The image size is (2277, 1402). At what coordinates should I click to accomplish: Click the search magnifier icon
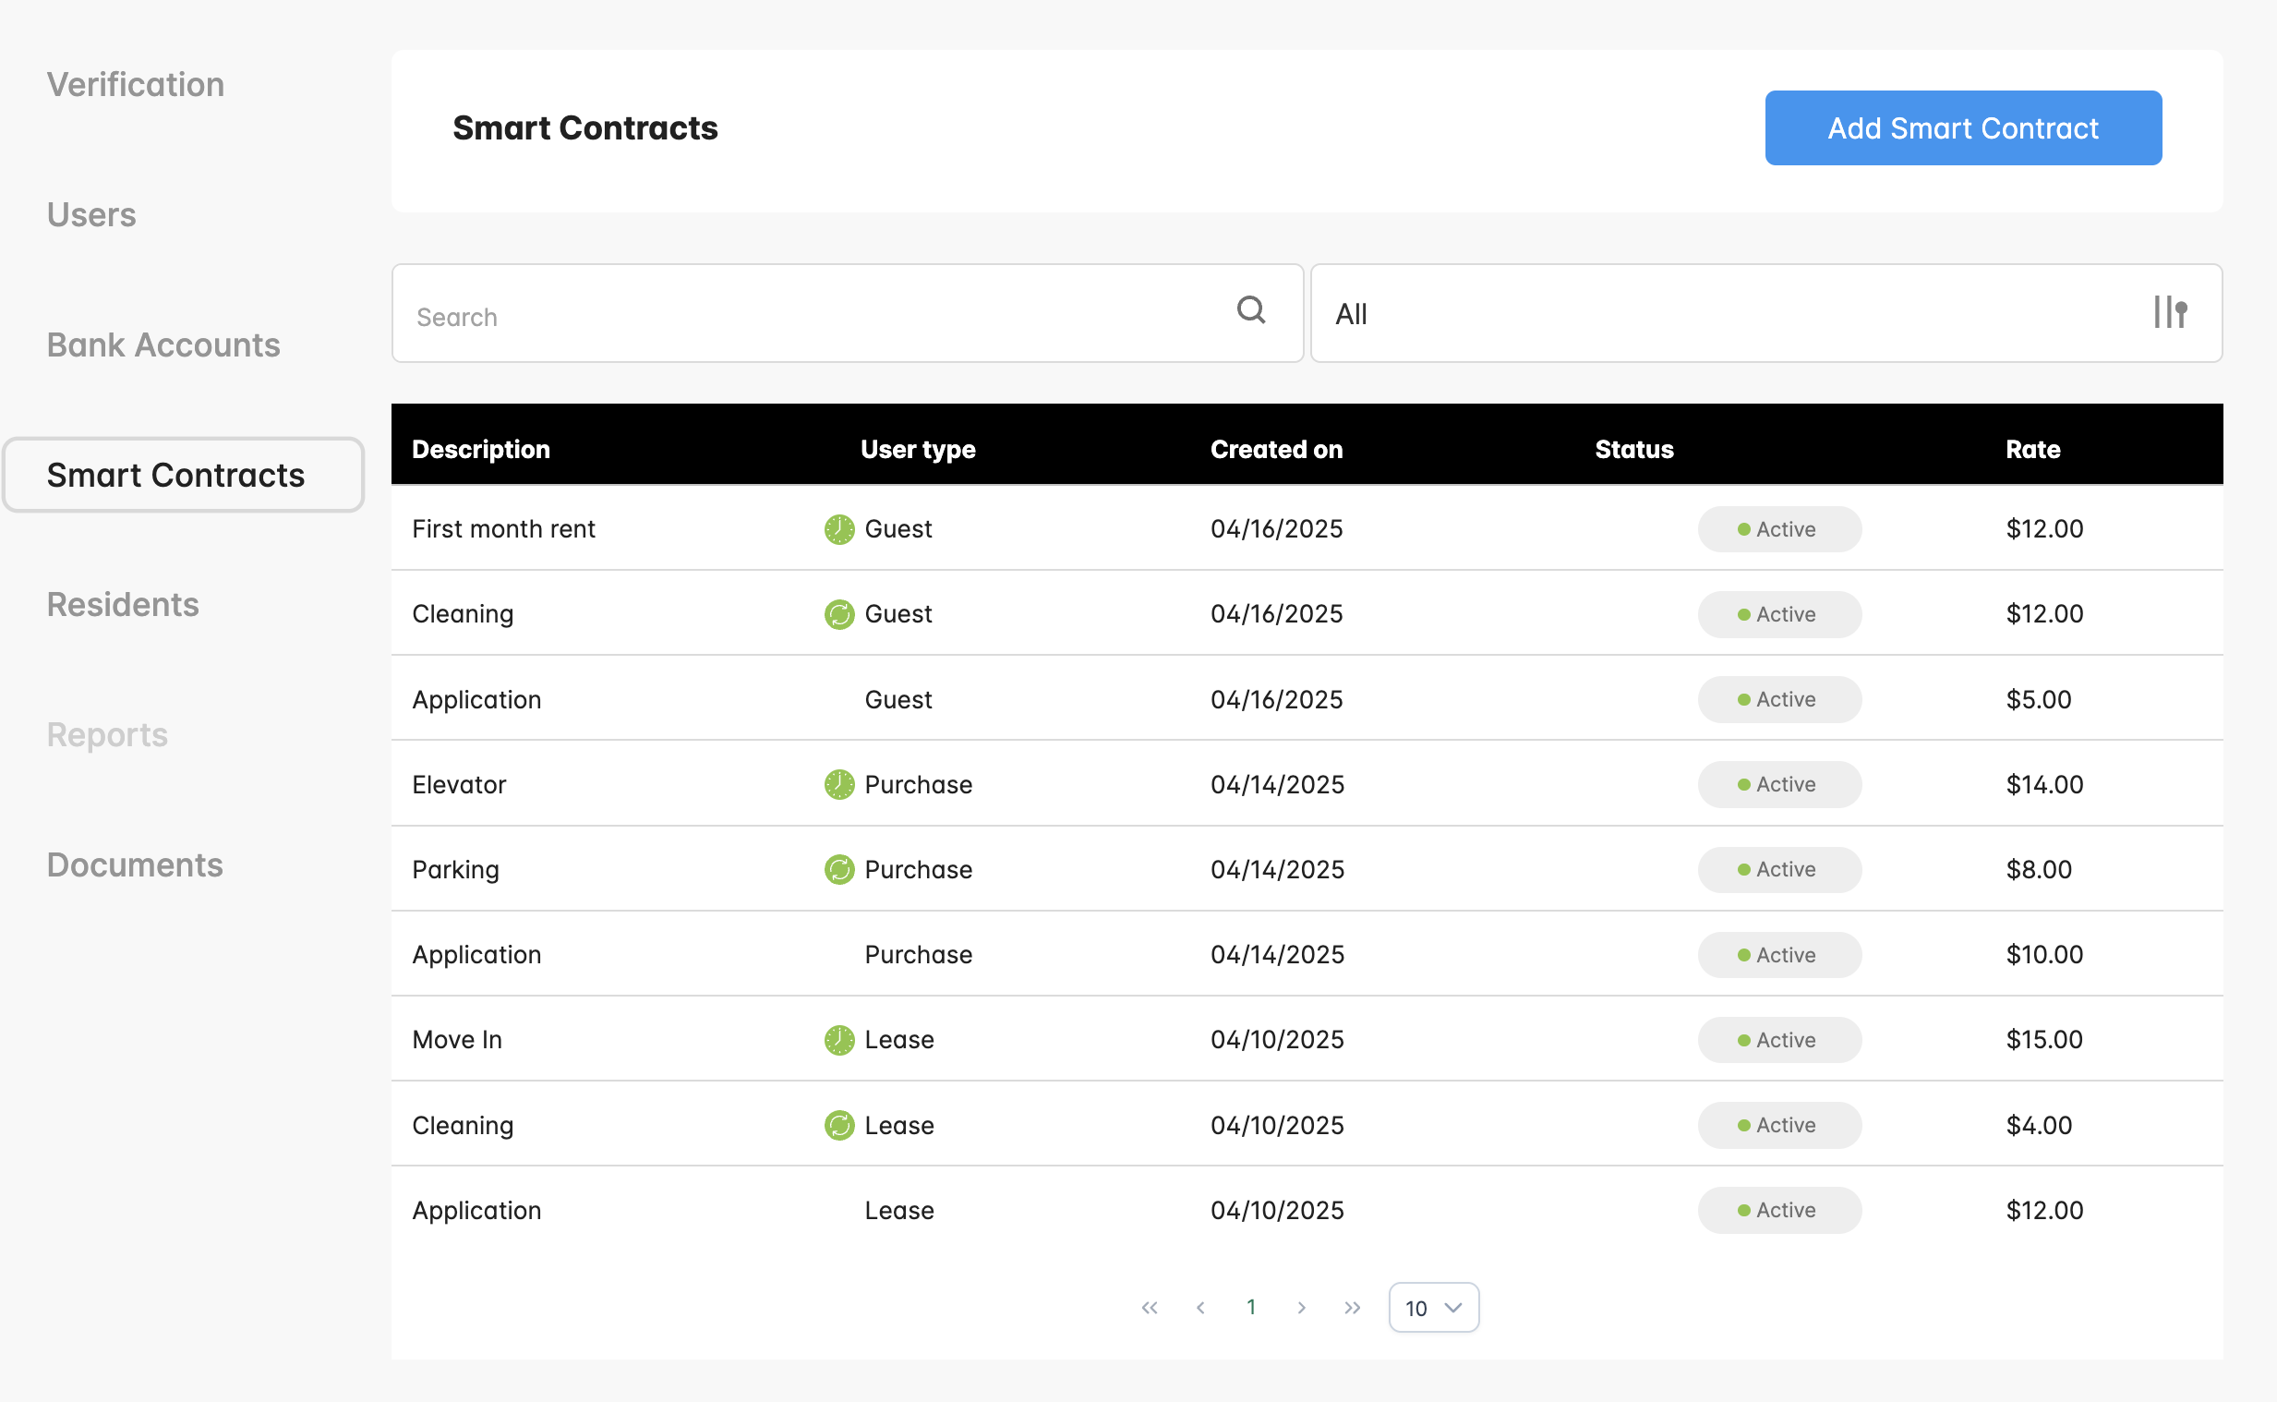click(1250, 309)
